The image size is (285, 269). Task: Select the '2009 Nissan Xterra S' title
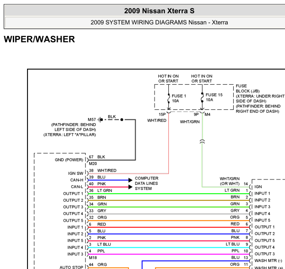159,11
